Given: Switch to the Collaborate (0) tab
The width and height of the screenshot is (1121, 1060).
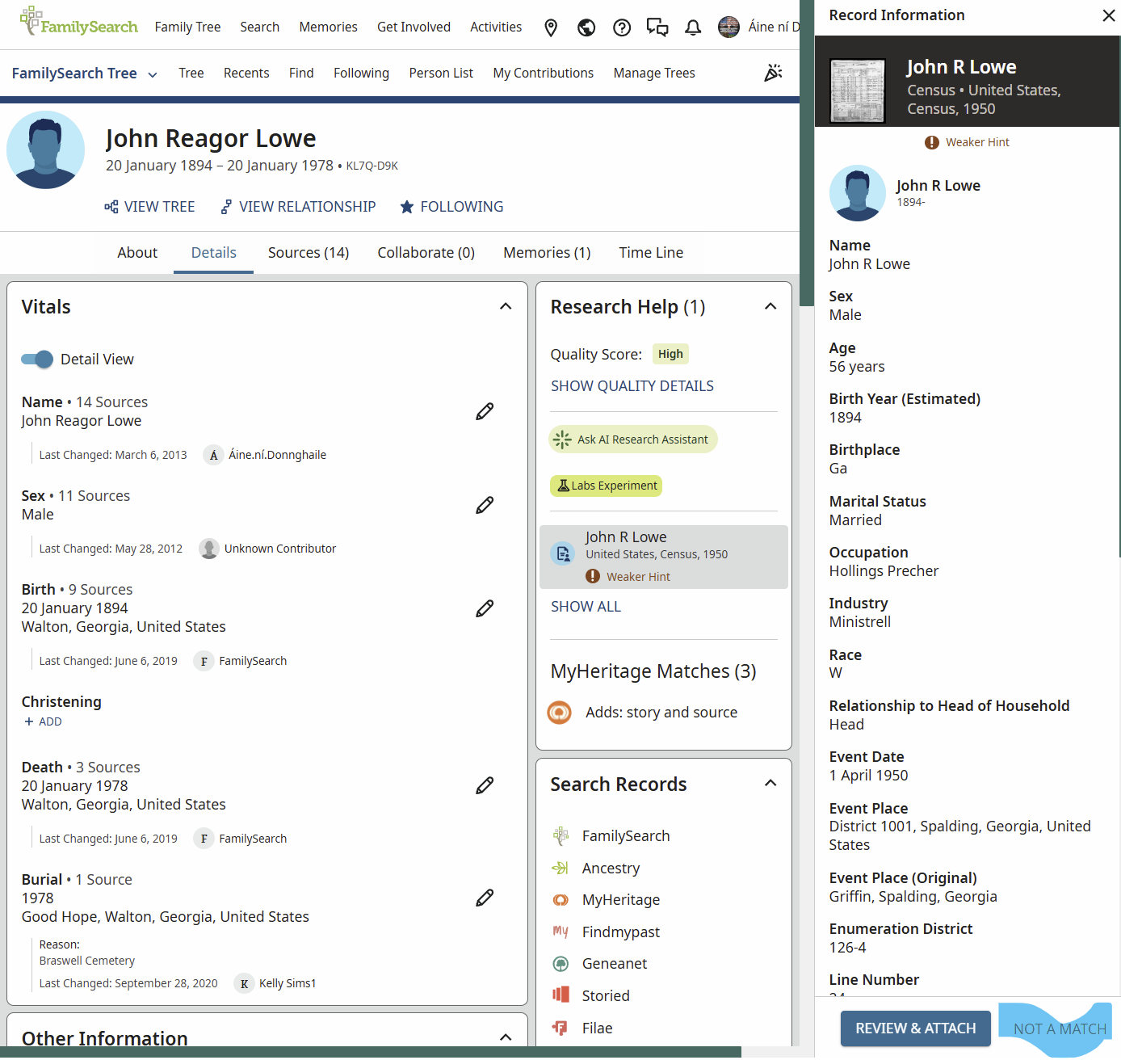Looking at the screenshot, I should (426, 253).
